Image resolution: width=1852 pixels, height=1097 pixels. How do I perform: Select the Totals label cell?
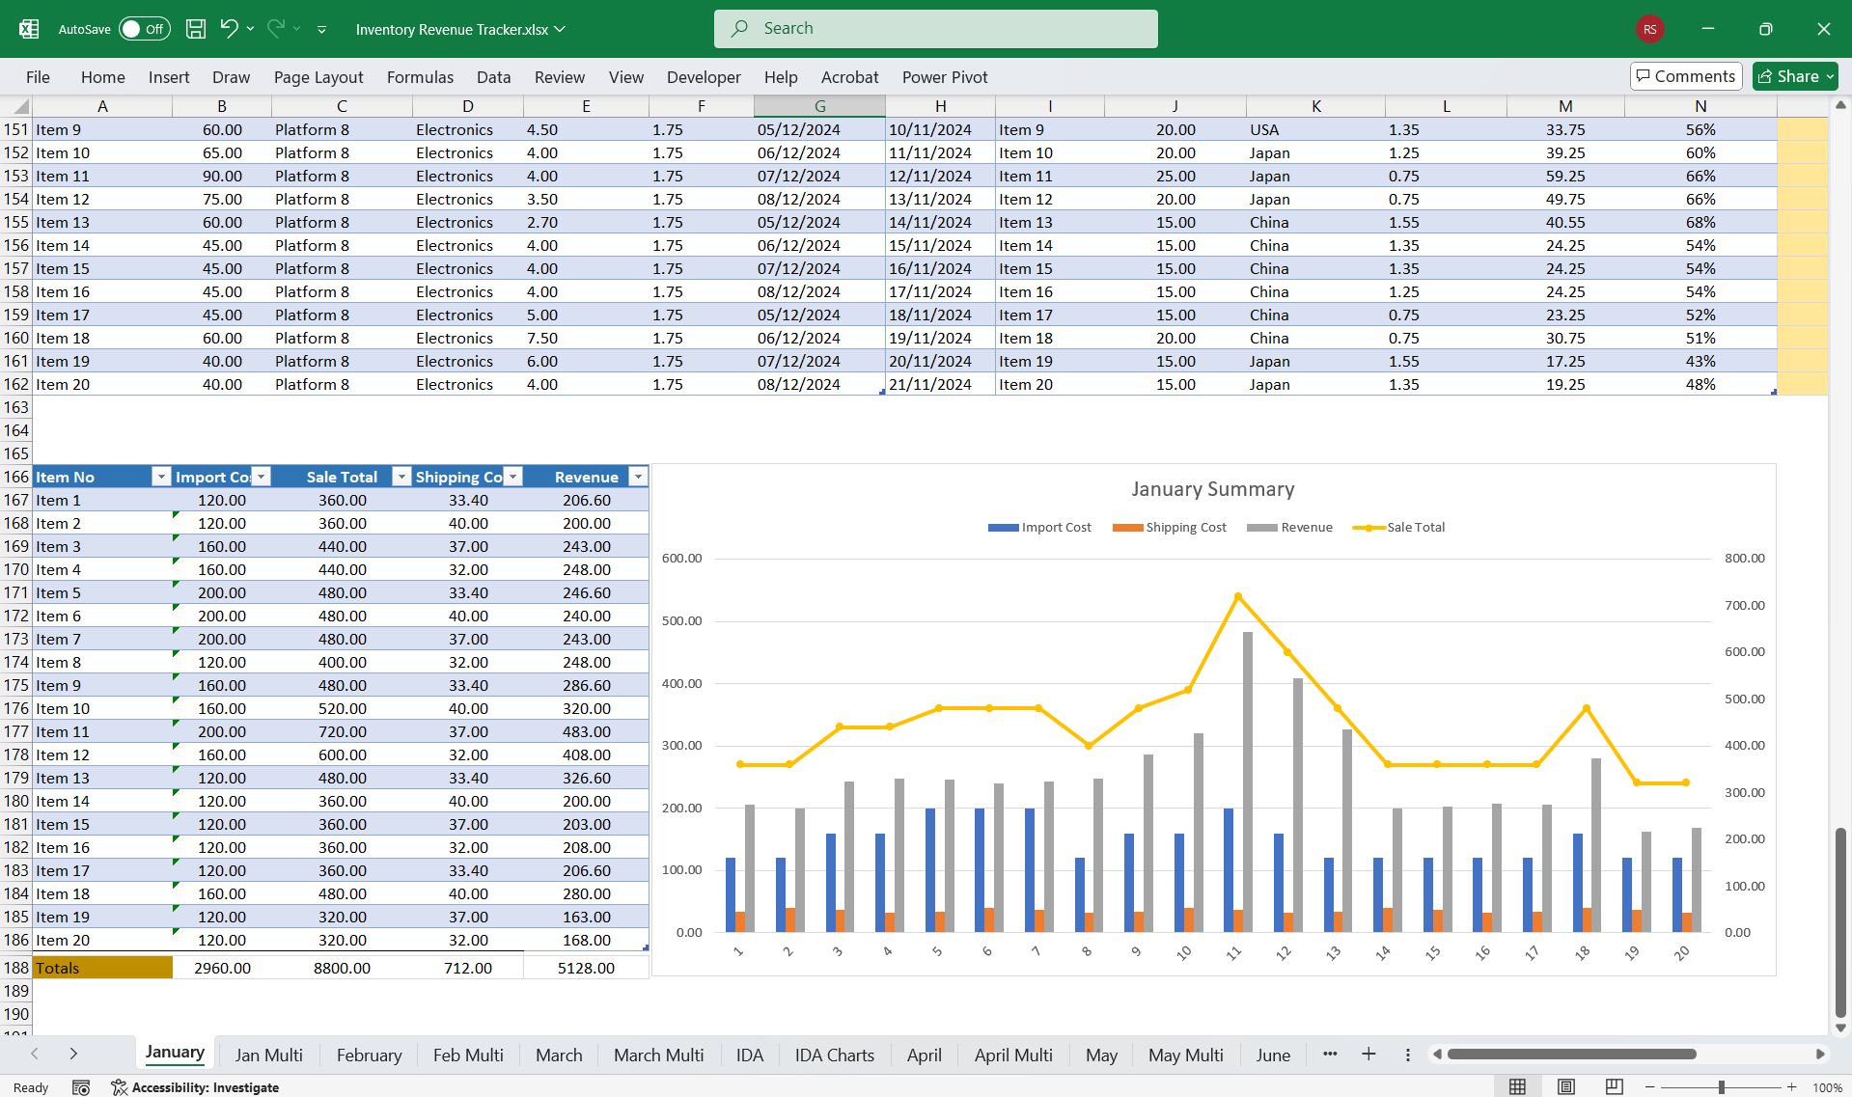coord(102,968)
